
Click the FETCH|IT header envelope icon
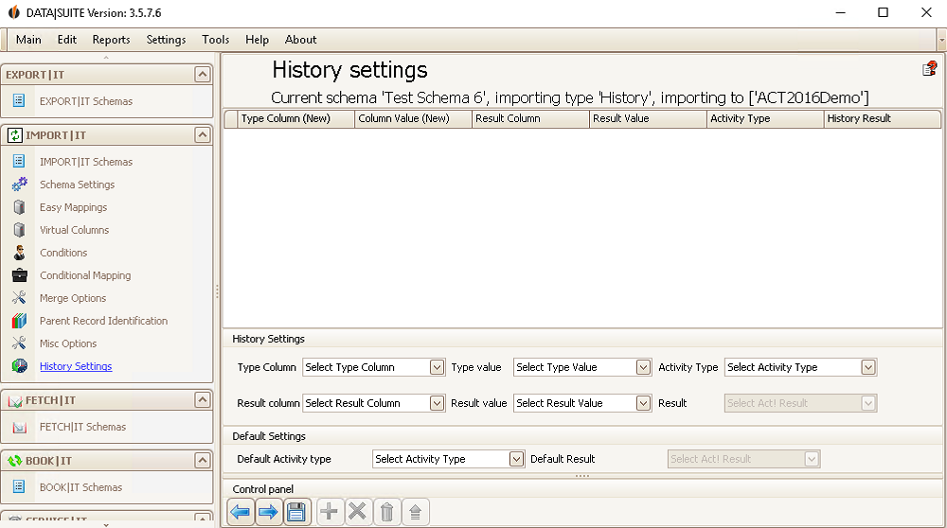[x=14, y=400]
